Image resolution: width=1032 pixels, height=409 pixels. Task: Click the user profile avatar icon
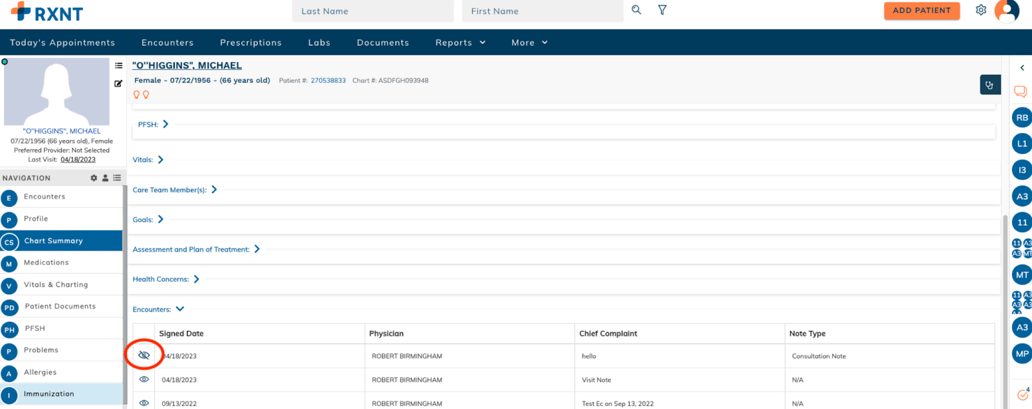click(x=1006, y=11)
